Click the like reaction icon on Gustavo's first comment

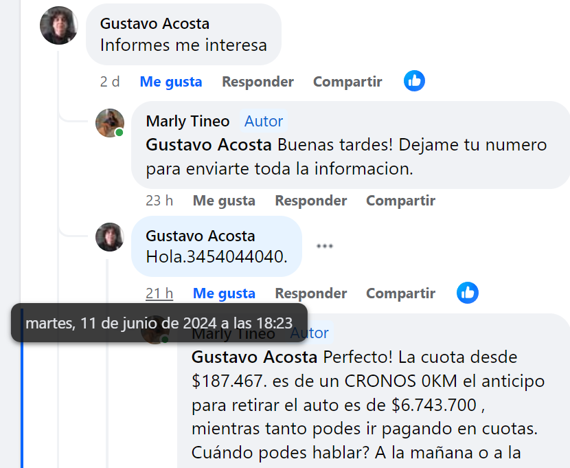click(x=414, y=81)
